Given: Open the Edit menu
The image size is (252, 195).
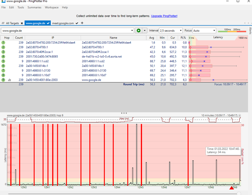Looking at the screenshot, I should [11, 7].
